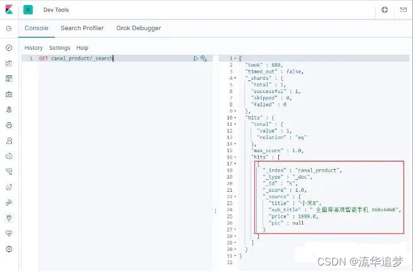Click the "_type" : "_doc" line
413x273 pixels.
[x=287, y=177]
